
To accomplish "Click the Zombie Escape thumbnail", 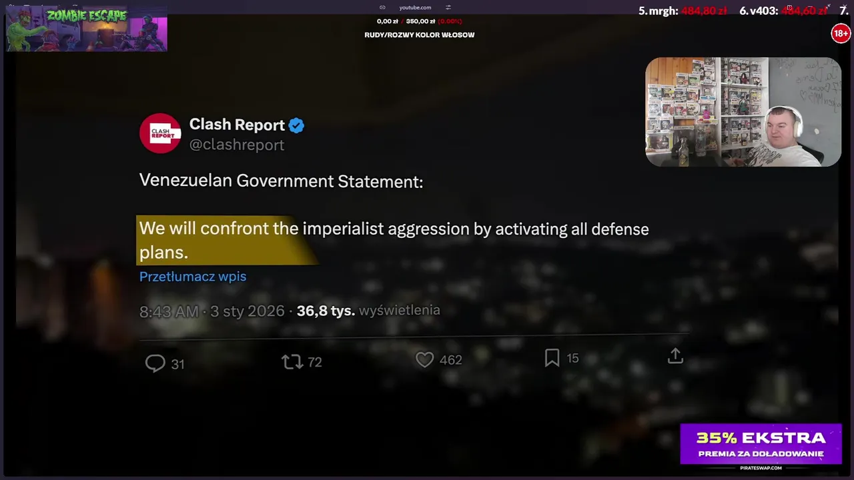I will pyautogui.click(x=87, y=29).
